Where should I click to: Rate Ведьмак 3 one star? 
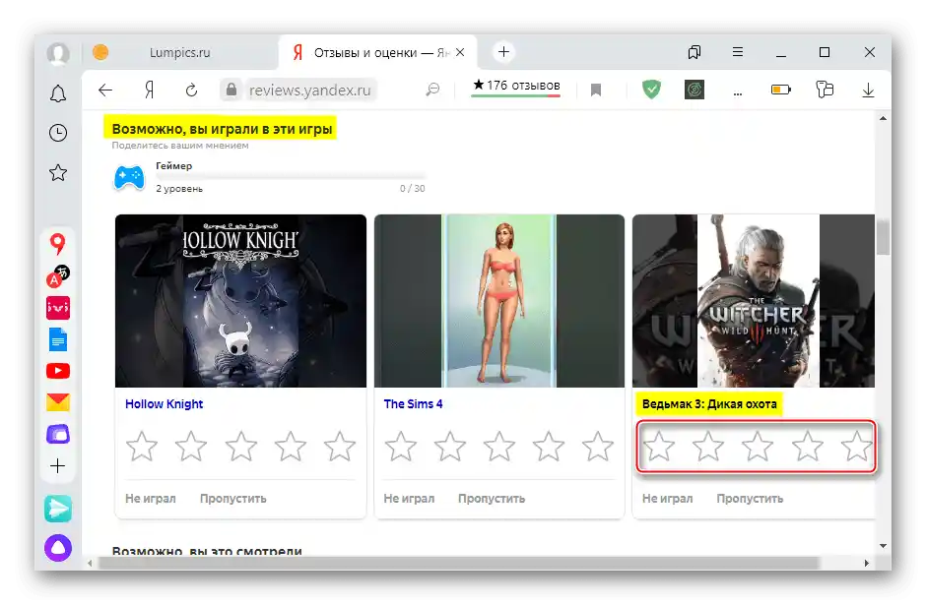click(658, 446)
